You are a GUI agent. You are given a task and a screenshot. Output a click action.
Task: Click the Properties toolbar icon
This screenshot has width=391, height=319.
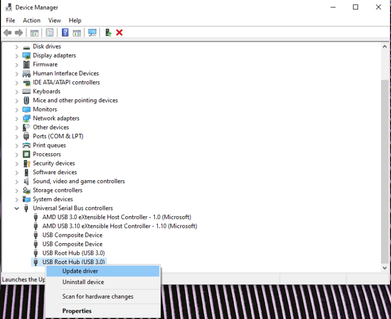pos(49,33)
